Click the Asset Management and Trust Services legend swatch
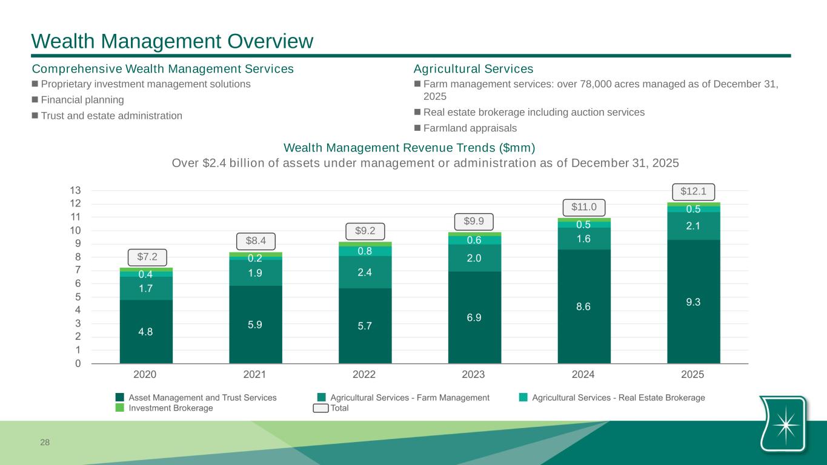 (x=120, y=398)
